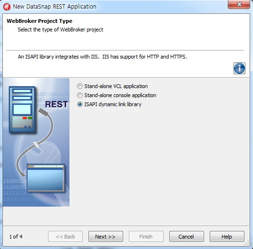Select Stand-alone VCL application option
The height and width of the screenshot is (249, 253).
tap(112, 86)
